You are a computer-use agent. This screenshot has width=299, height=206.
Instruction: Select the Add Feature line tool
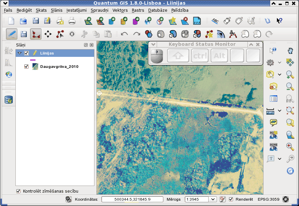[36, 34]
